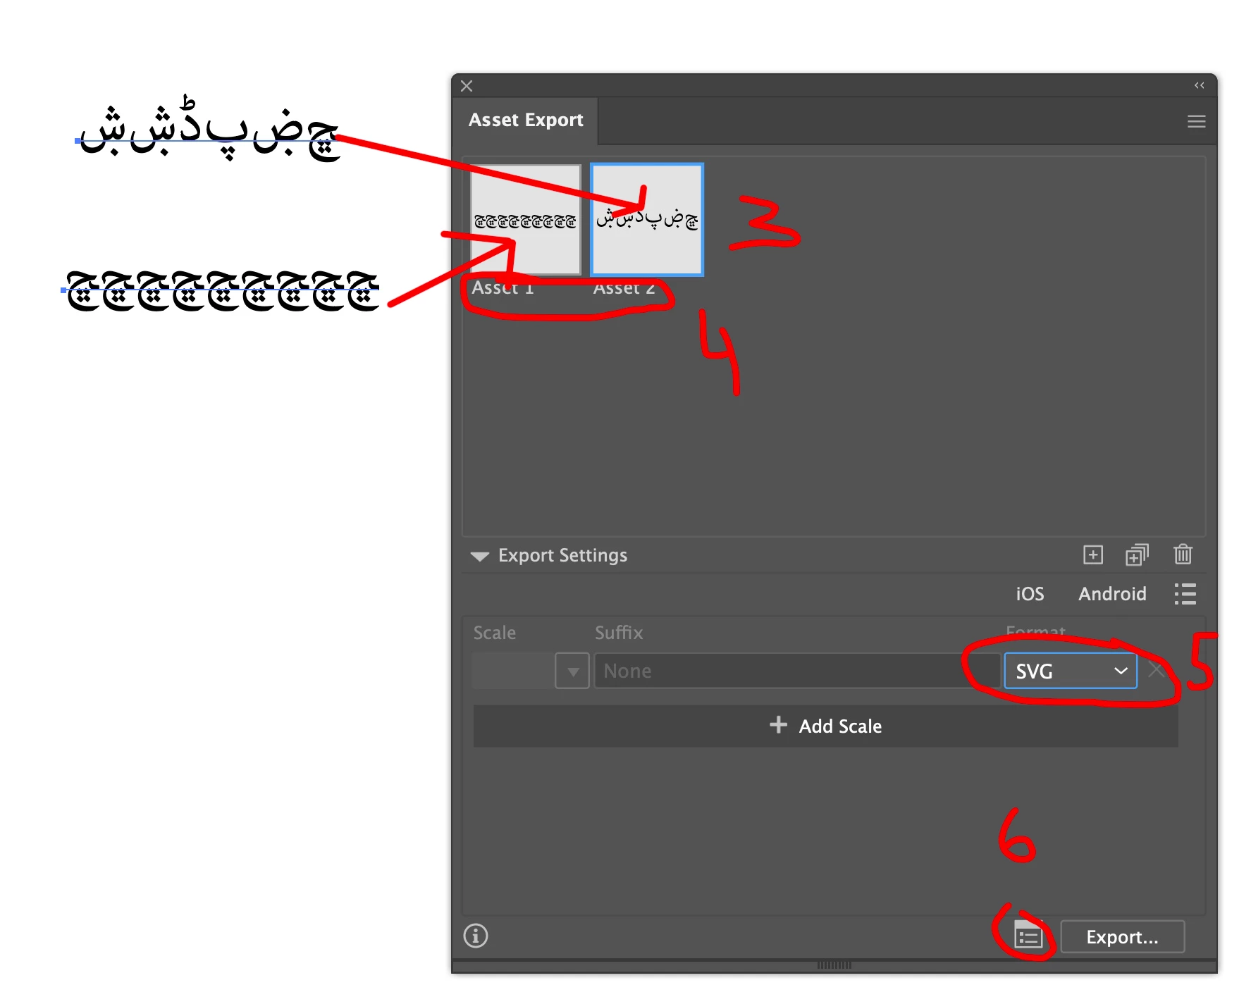Click the Add Scale button
The height and width of the screenshot is (985, 1239).
825,726
